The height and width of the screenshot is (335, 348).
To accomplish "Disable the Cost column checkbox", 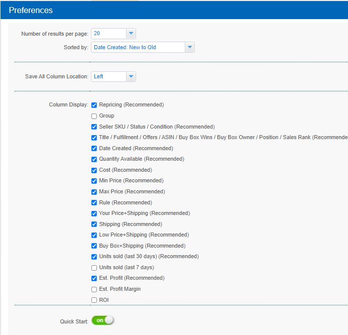I will 94,170.
